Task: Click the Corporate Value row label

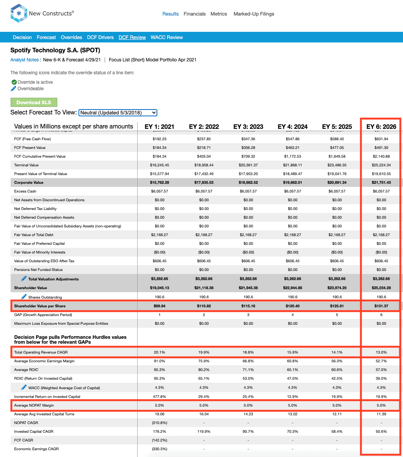Action: (29, 183)
